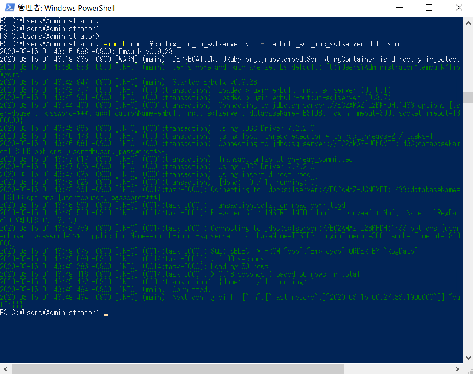Screen dimensions: 473x374
Task: Click the 'Committed.' log message
Action: (x=191, y=290)
